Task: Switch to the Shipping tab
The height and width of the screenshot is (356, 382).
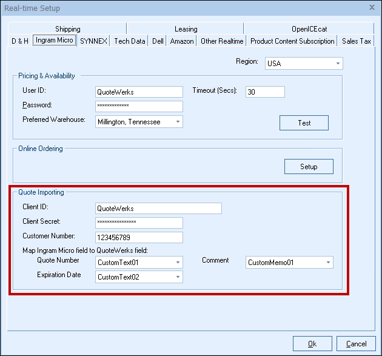Action: click(x=67, y=29)
